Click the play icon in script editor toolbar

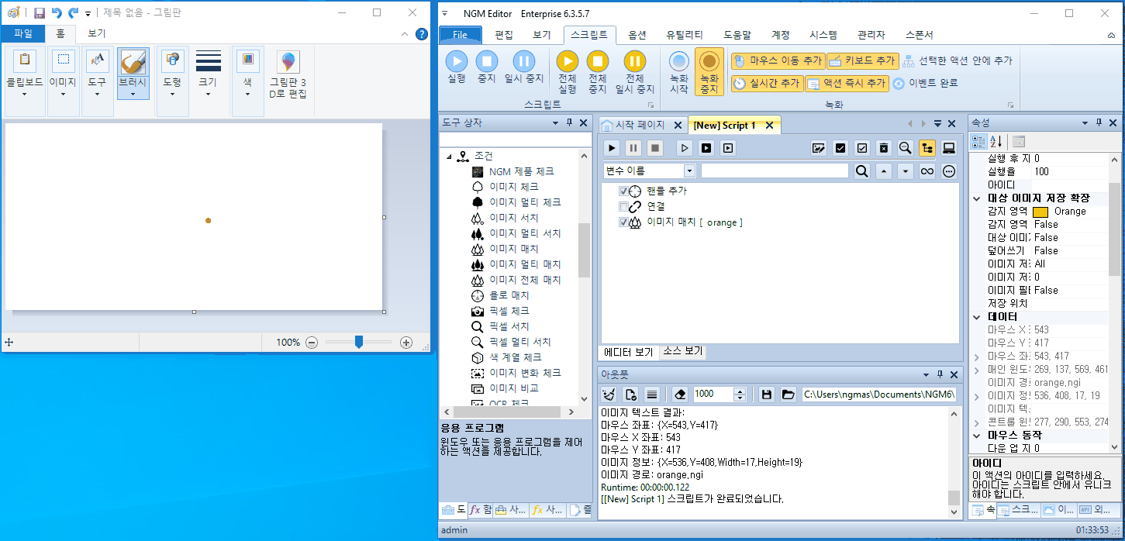[612, 148]
